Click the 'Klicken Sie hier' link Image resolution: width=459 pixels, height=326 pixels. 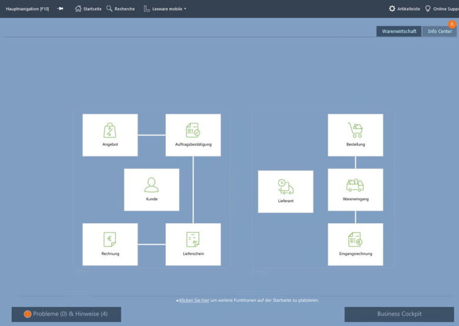[194, 300]
